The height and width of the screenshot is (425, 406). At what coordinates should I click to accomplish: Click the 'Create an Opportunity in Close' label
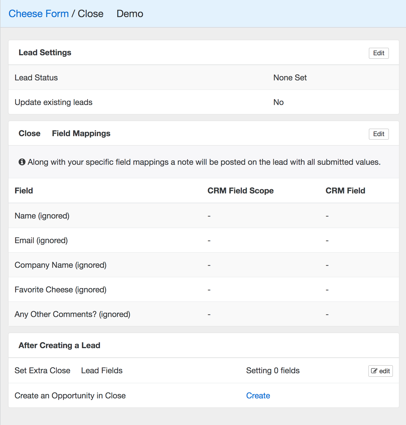click(70, 396)
